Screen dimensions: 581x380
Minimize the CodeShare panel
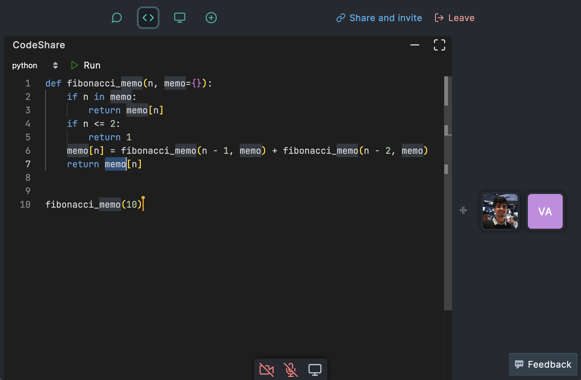click(415, 45)
